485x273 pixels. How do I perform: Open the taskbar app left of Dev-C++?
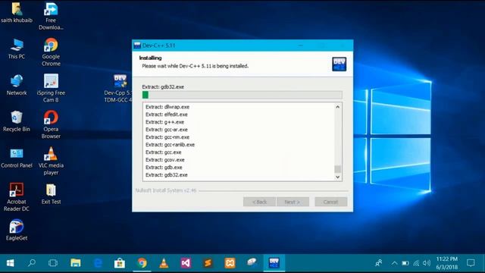pos(252,262)
